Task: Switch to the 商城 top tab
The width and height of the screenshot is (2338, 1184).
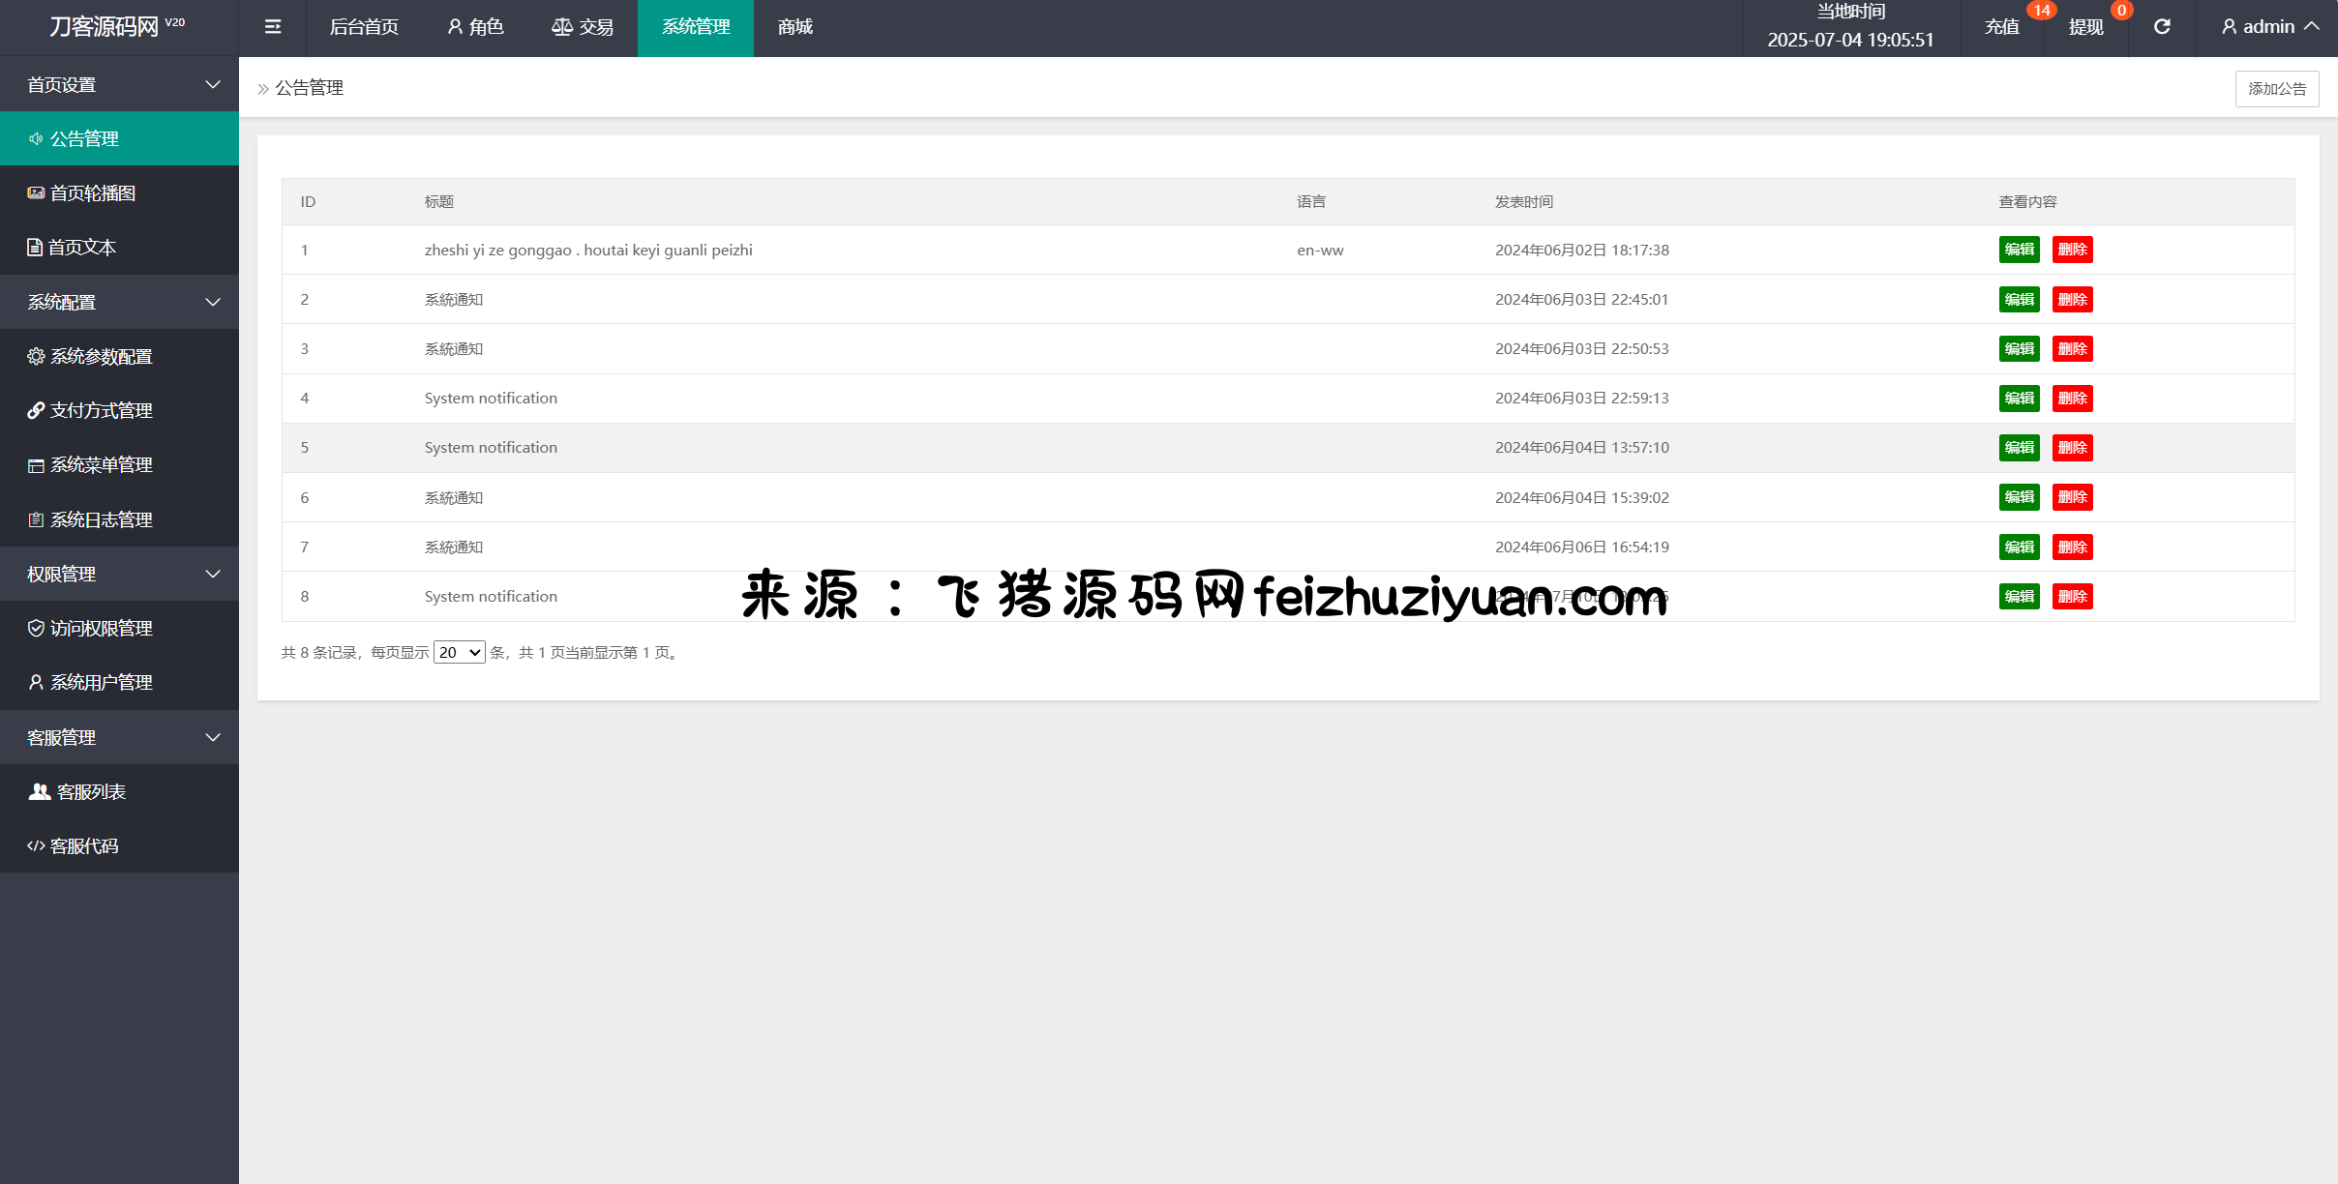Action: pos(794,27)
